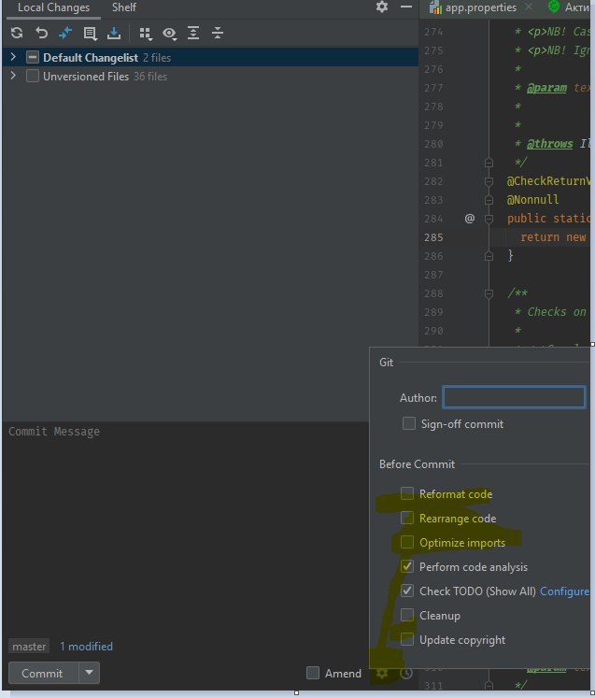The image size is (595, 698).
Task: Click the 1 modified link
Action: 86,647
